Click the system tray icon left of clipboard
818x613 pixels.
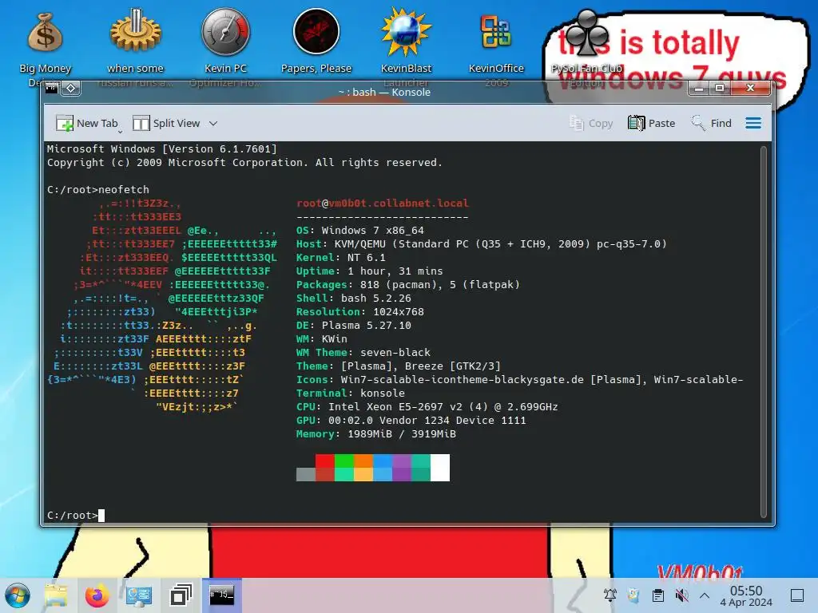click(633, 595)
